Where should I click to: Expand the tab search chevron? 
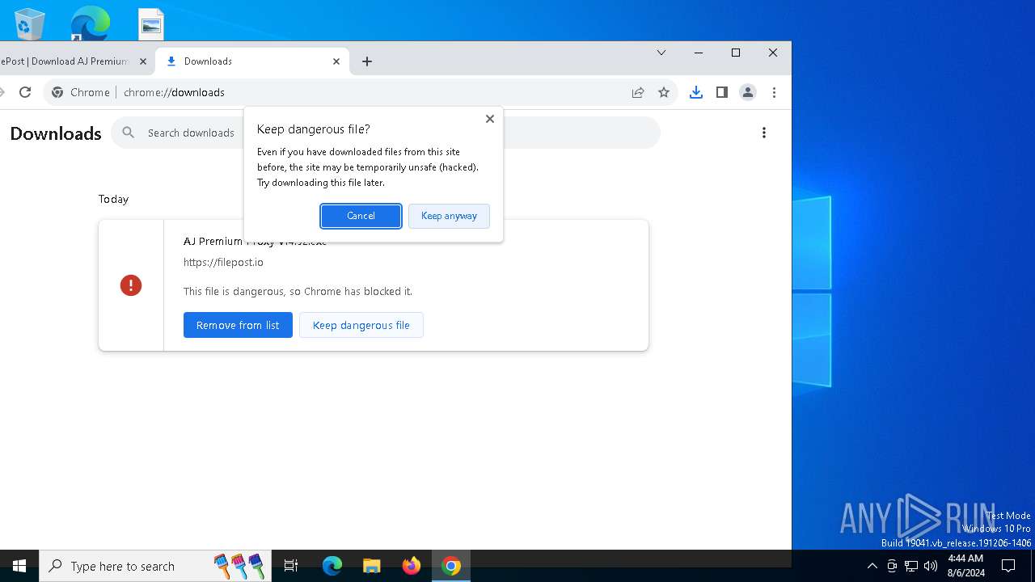(661, 53)
